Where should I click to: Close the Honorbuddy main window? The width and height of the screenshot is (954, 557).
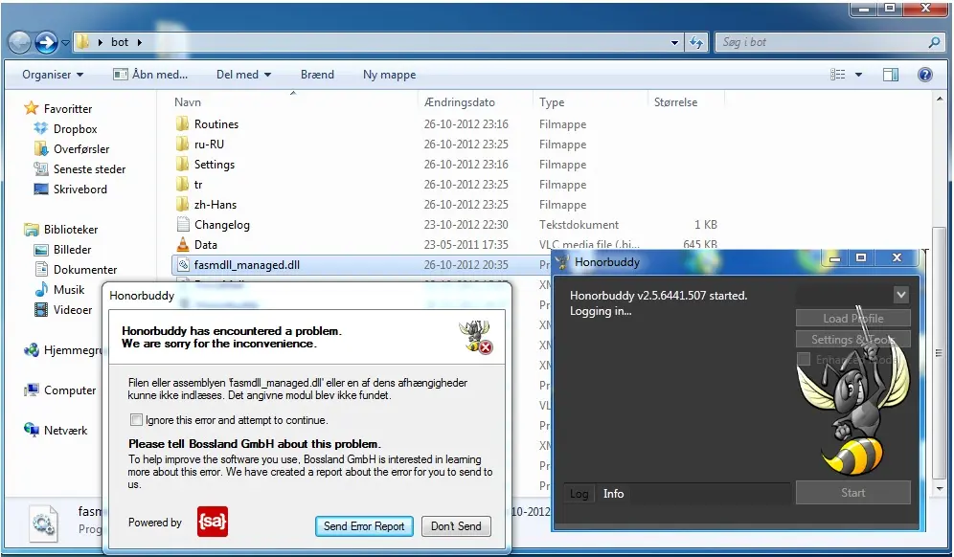click(897, 257)
